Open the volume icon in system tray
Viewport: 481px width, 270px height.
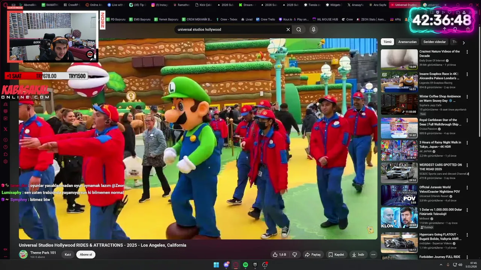460,265
